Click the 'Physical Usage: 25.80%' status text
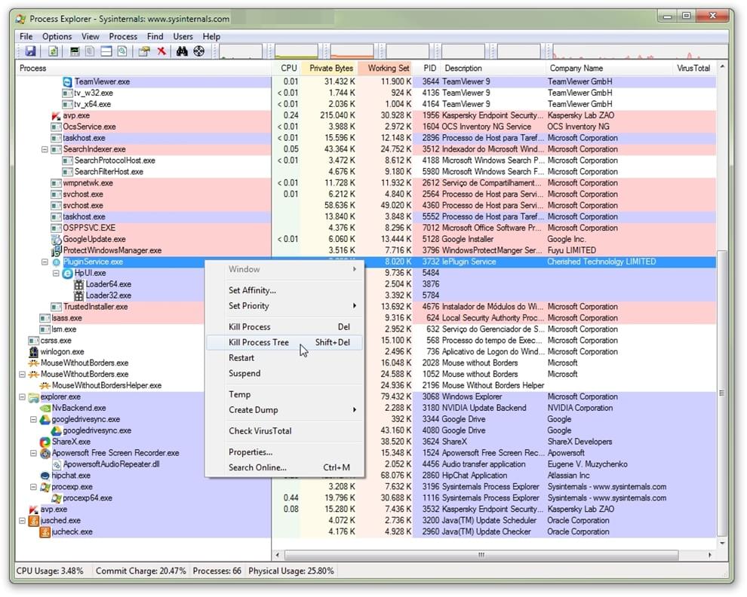This screenshot has height=597, width=747. (x=291, y=571)
